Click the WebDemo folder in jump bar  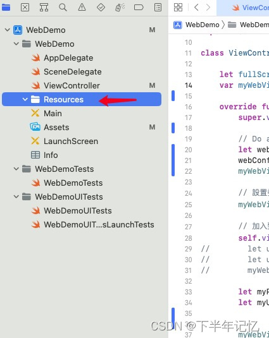[248, 25]
